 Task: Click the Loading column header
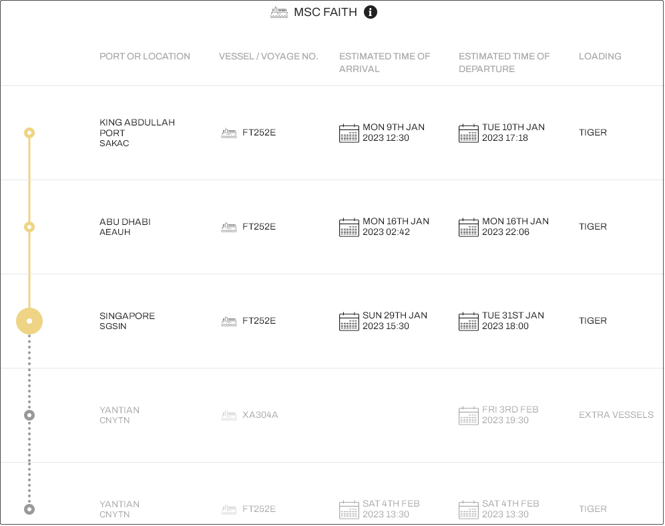[600, 57]
